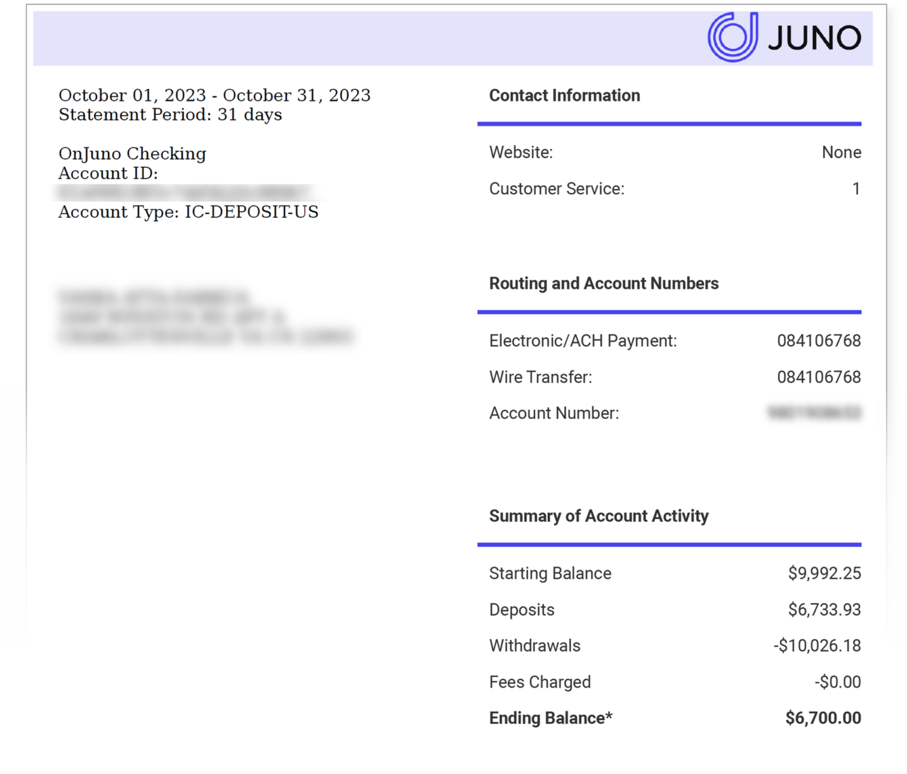
Task: Click the Ending Balance amount $6,700.00
Action: [823, 718]
